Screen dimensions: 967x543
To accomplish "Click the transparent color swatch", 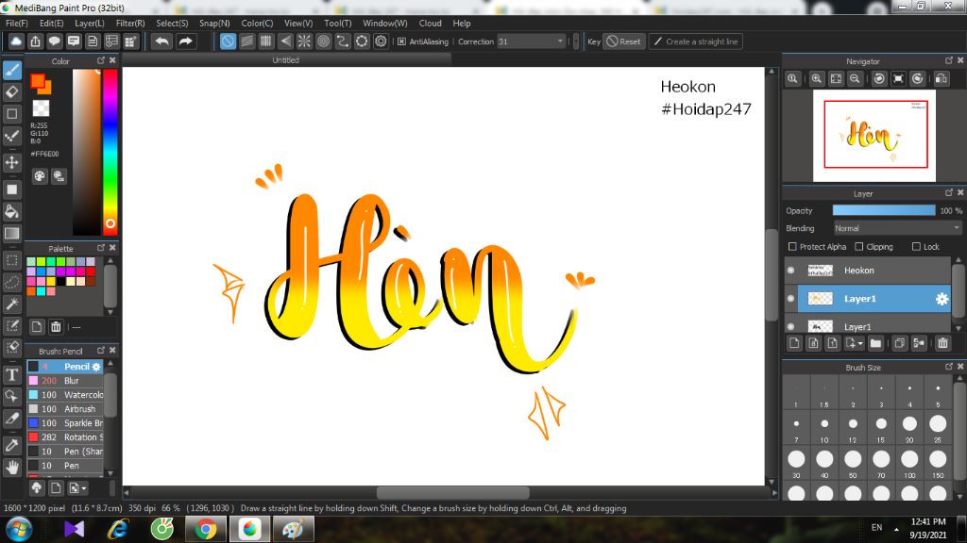I will tap(41, 108).
